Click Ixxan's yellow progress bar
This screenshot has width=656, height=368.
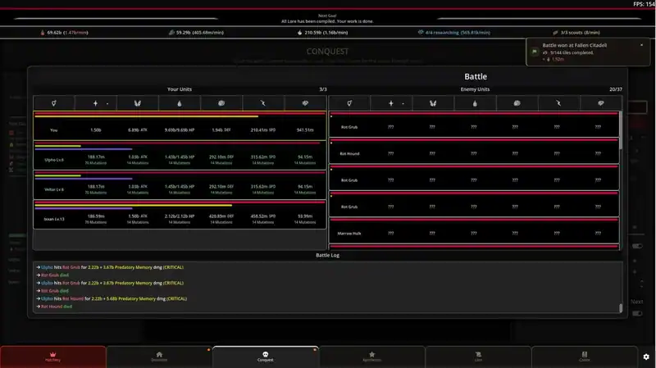coord(133,206)
